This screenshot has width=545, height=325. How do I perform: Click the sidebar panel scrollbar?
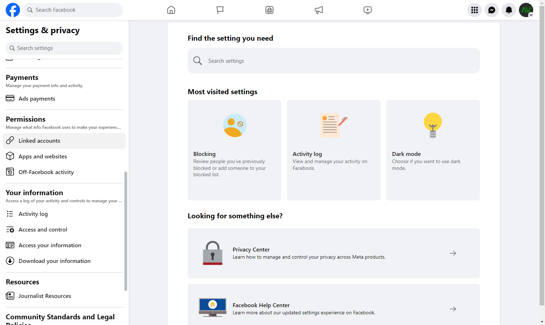[126, 231]
